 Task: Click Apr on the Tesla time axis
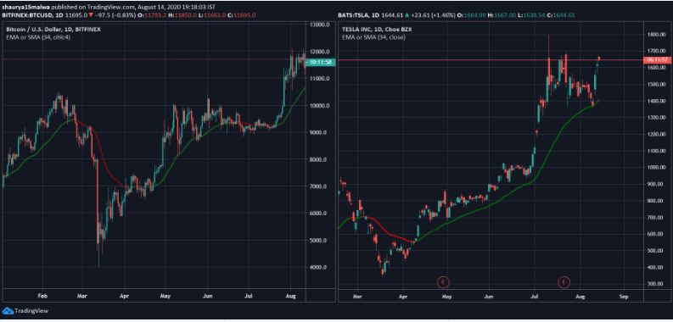(x=402, y=296)
